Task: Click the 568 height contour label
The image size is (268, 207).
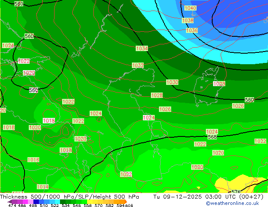Action: 212,137
